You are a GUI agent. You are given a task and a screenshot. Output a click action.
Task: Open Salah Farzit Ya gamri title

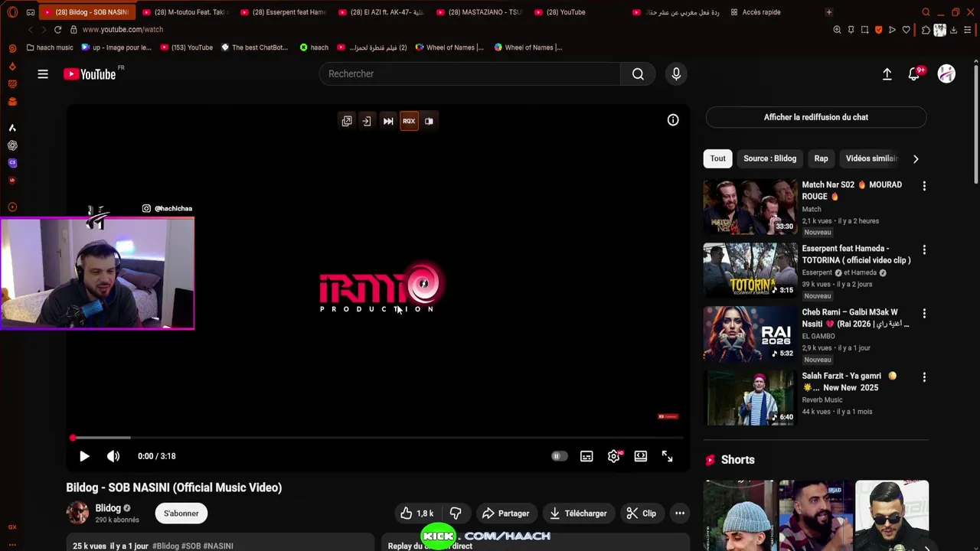(x=849, y=382)
